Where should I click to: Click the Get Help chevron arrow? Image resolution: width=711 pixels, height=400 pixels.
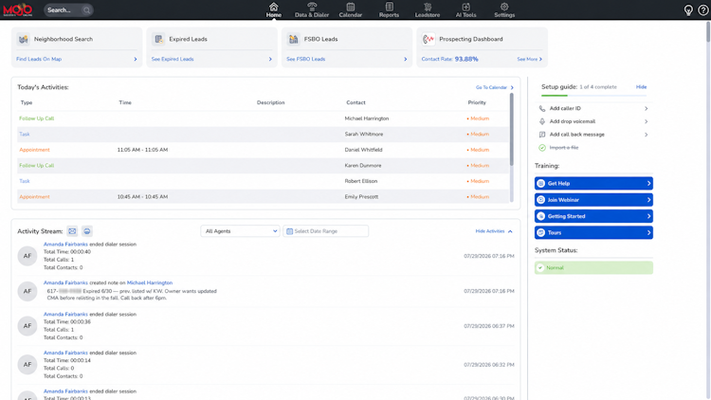[x=648, y=184]
